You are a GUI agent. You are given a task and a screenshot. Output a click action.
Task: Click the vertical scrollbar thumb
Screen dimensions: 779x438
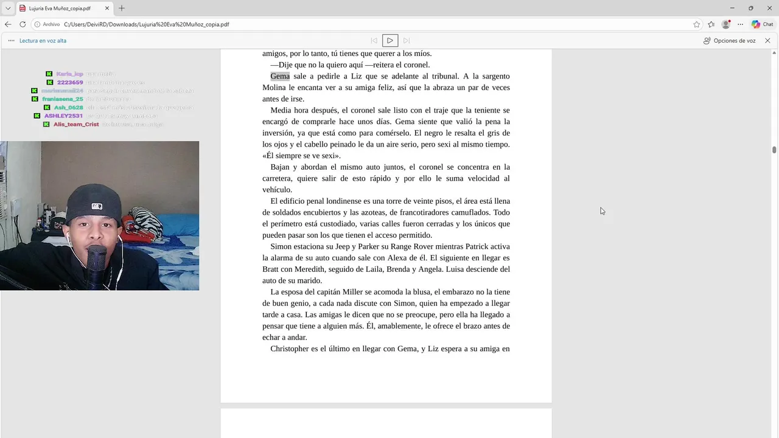[x=774, y=150]
